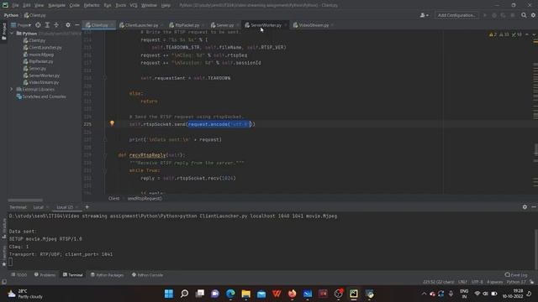Select movie.Mjpeg in project tree
Image resolution: width=538 pixels, height=302 pixels.
coord(39,55)
